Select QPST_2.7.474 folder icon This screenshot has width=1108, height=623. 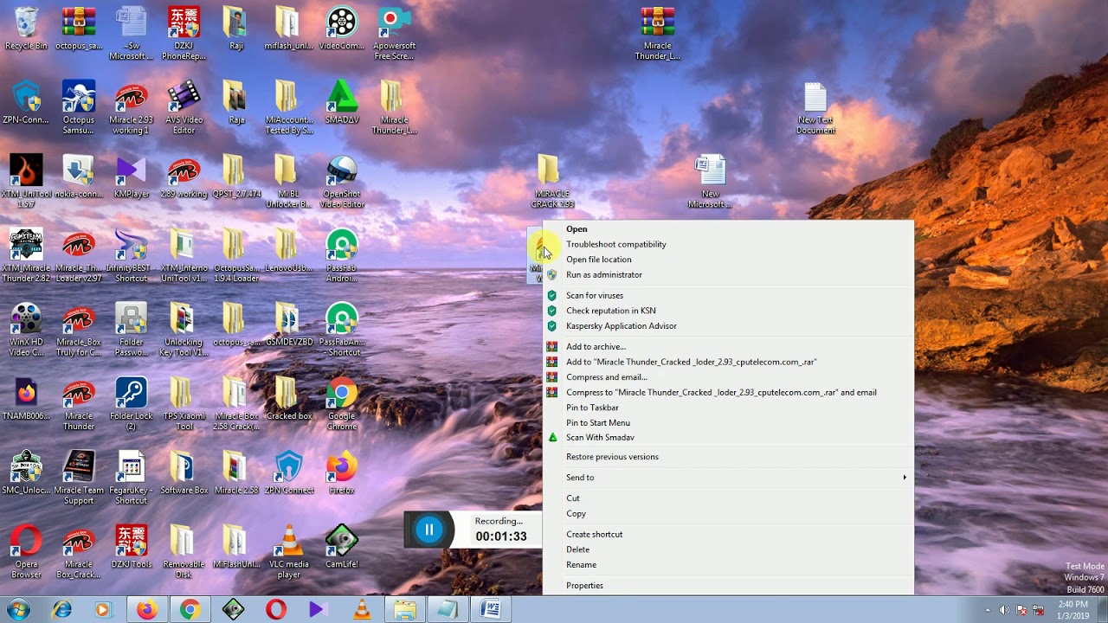pyautogui.click(x=235, y=177)
